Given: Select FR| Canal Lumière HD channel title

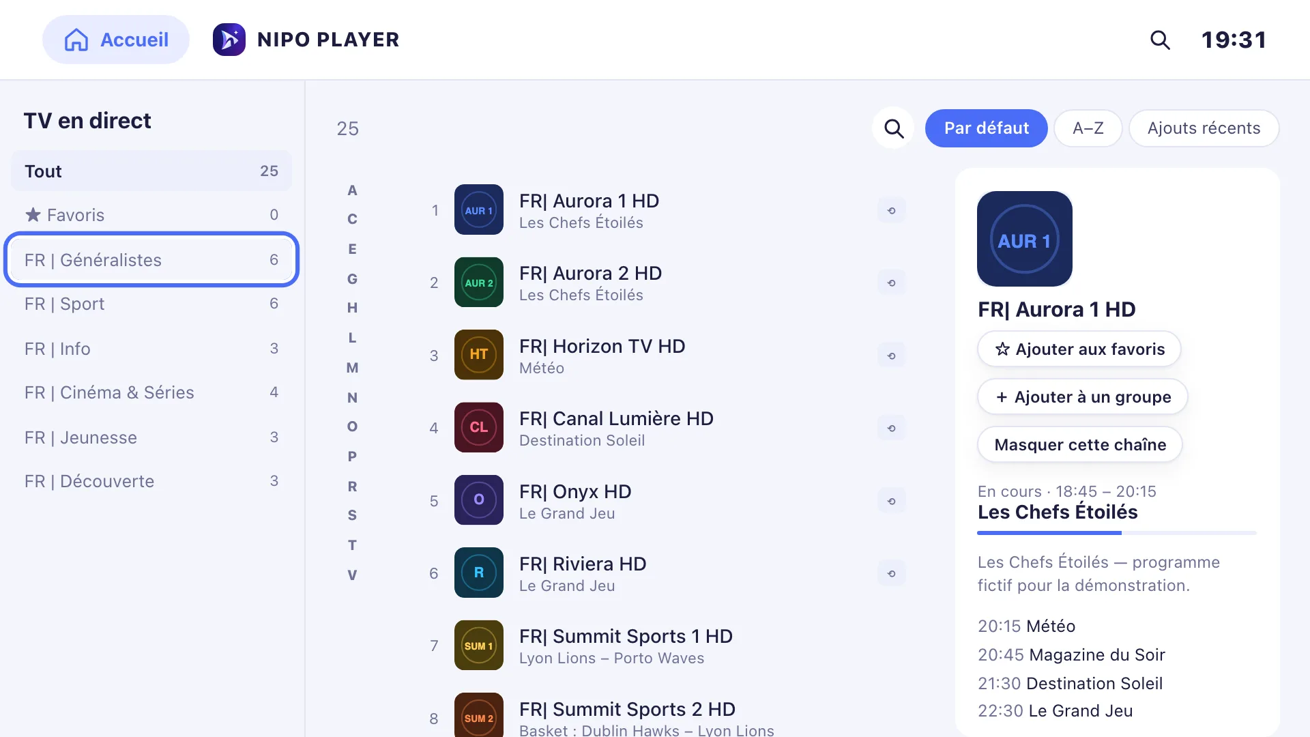Looking at the screenshot, I should (616, 419).
